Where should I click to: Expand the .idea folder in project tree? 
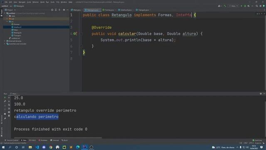coord(7,16)
